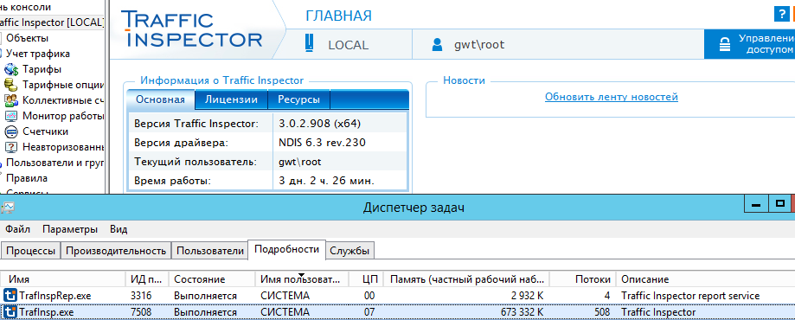
Task: Click PID 3316 cell
Action: (140, 296)
